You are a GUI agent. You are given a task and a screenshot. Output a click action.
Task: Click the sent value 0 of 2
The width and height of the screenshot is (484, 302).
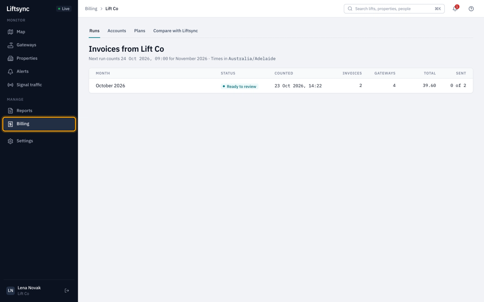(458, 86)
